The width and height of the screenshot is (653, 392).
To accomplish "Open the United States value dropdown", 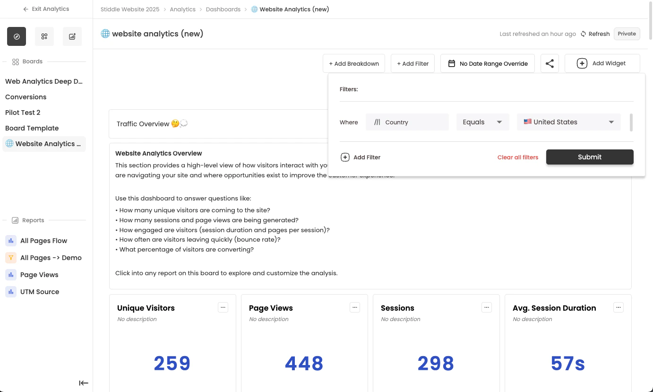I will 569,122.
